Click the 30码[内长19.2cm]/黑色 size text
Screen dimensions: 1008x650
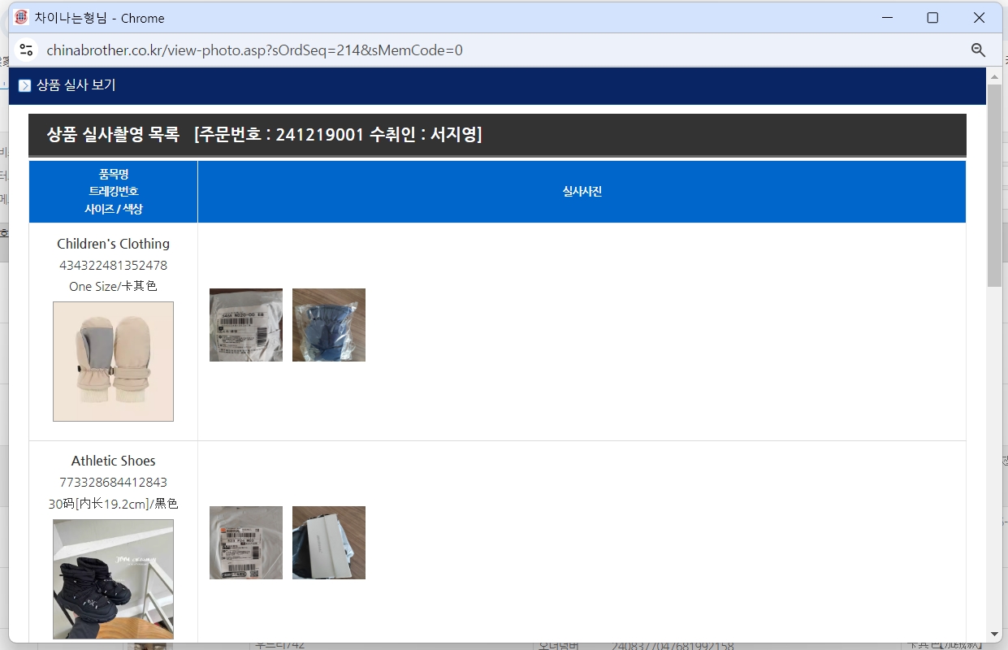pyautogui.click(x=113, y=504)
